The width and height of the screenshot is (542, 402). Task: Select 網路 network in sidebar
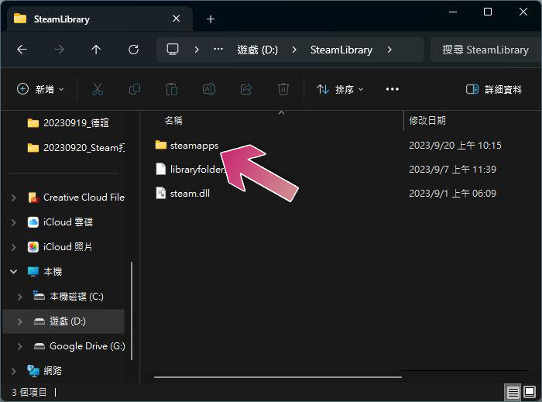coord(45,371)
